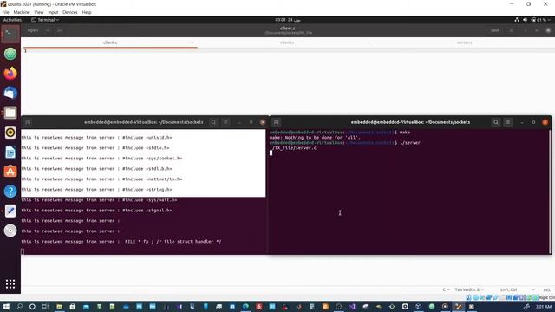Open the Terminal icon in Ubuntu dock
Viewport: 555px width, 312px height.
pyautogui.click(x=10, y=34)
